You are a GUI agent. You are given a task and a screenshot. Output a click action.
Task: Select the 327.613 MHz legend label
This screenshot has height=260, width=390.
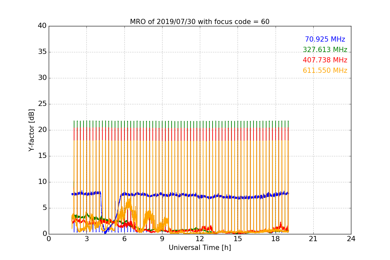(x=325, y=50)
